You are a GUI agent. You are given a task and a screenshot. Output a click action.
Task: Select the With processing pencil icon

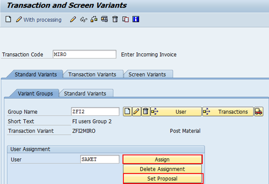(x=19, y=19)
